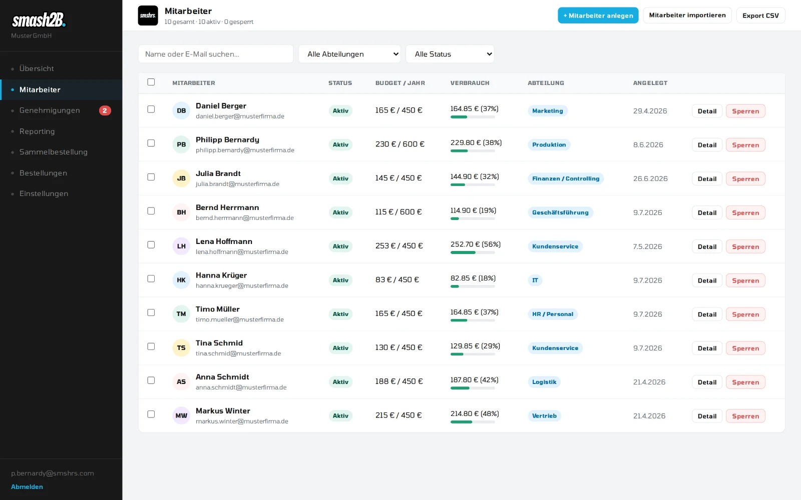The width and height of the screenshot is (801, 500).
Task: Open Detail for Timo Müller
Action: pyautogui.click(x=707, y=314)
